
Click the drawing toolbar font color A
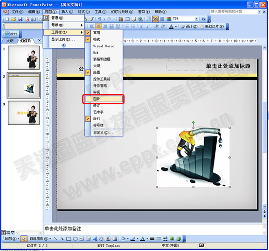pyautogui.click(x=143, y=239)
